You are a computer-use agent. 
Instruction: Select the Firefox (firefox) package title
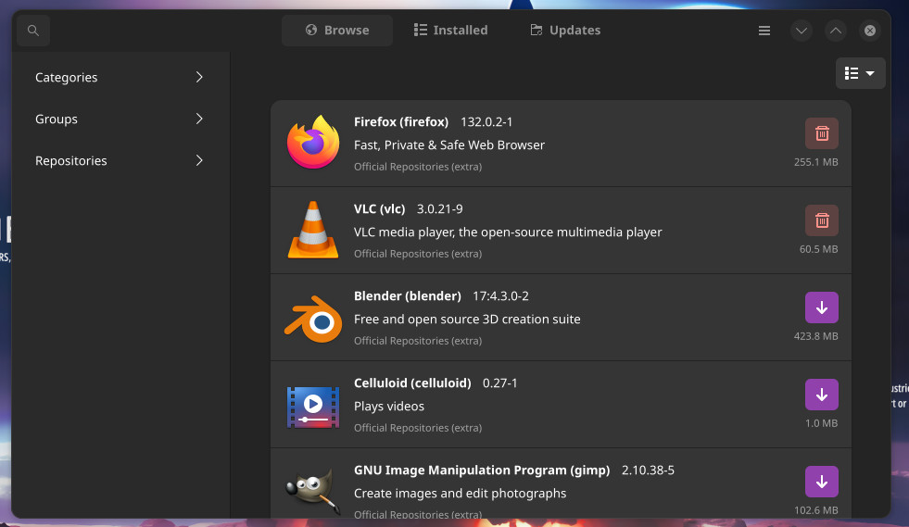pos(401,121)
